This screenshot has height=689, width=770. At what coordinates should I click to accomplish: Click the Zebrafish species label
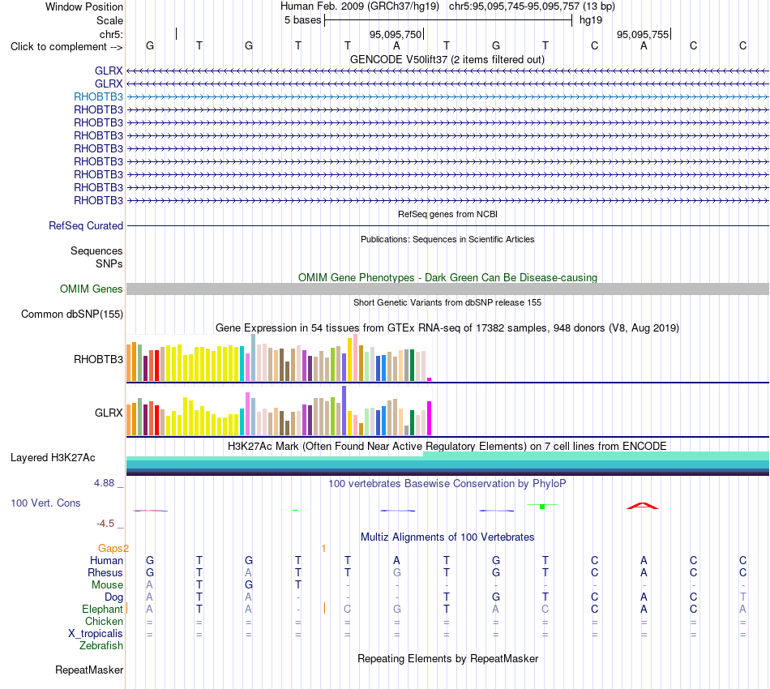point(101,646)
